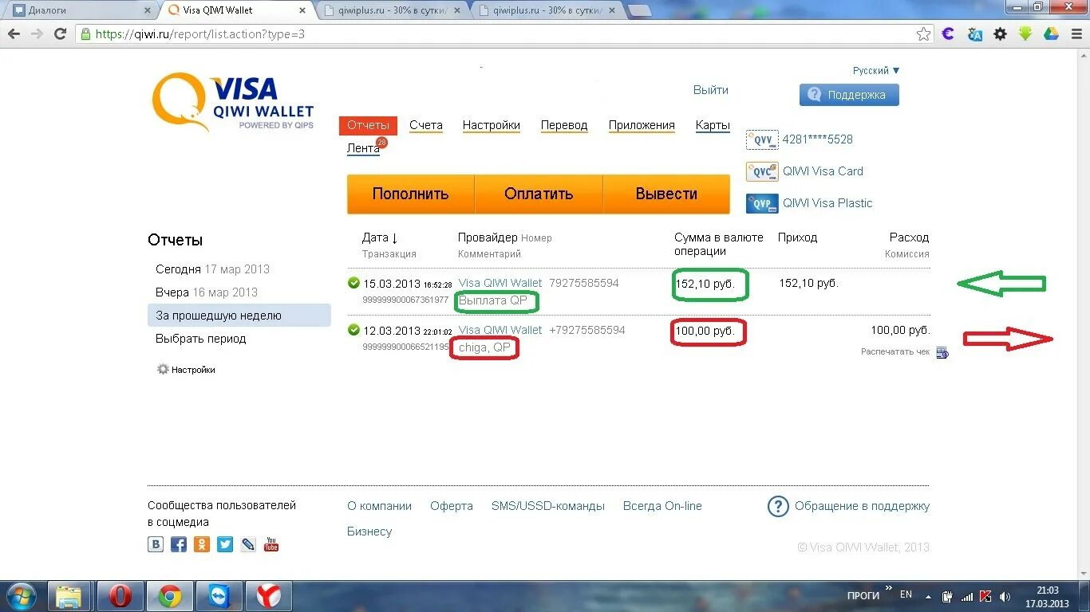Open the LiveJournal pencil icon
This screenshot has width=1090, height=612.
click(x=248, y=544)
